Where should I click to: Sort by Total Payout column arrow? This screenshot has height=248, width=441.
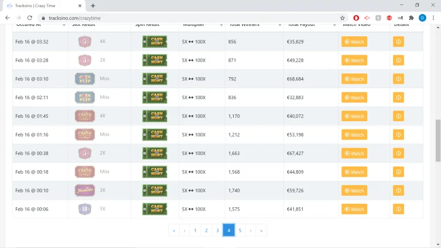(x=335, y=25)
